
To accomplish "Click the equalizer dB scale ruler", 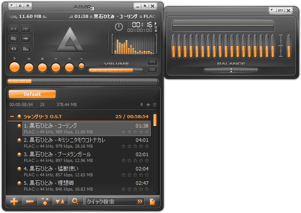I will coord(281,46).
